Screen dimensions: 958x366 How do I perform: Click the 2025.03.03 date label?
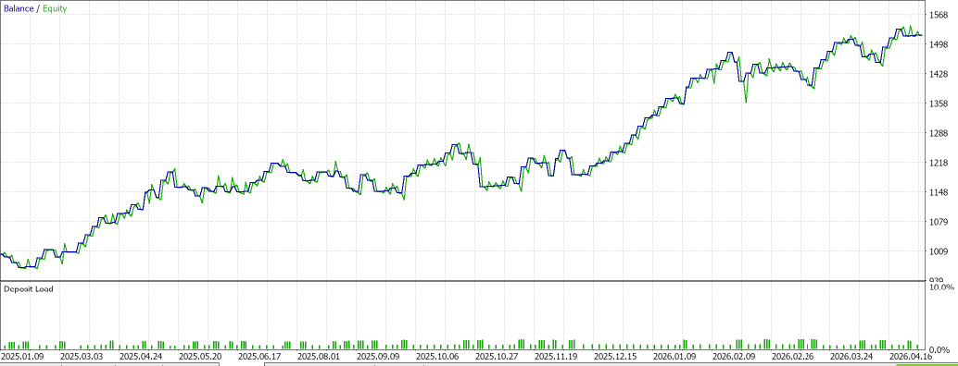pos(81,356)
